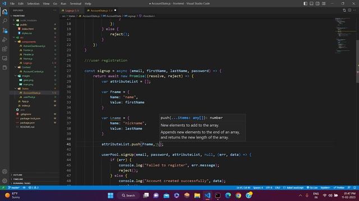The image size is (359, 201).
Task: Open the View menu
Action: pyautogui.click(x=46, y=4)
